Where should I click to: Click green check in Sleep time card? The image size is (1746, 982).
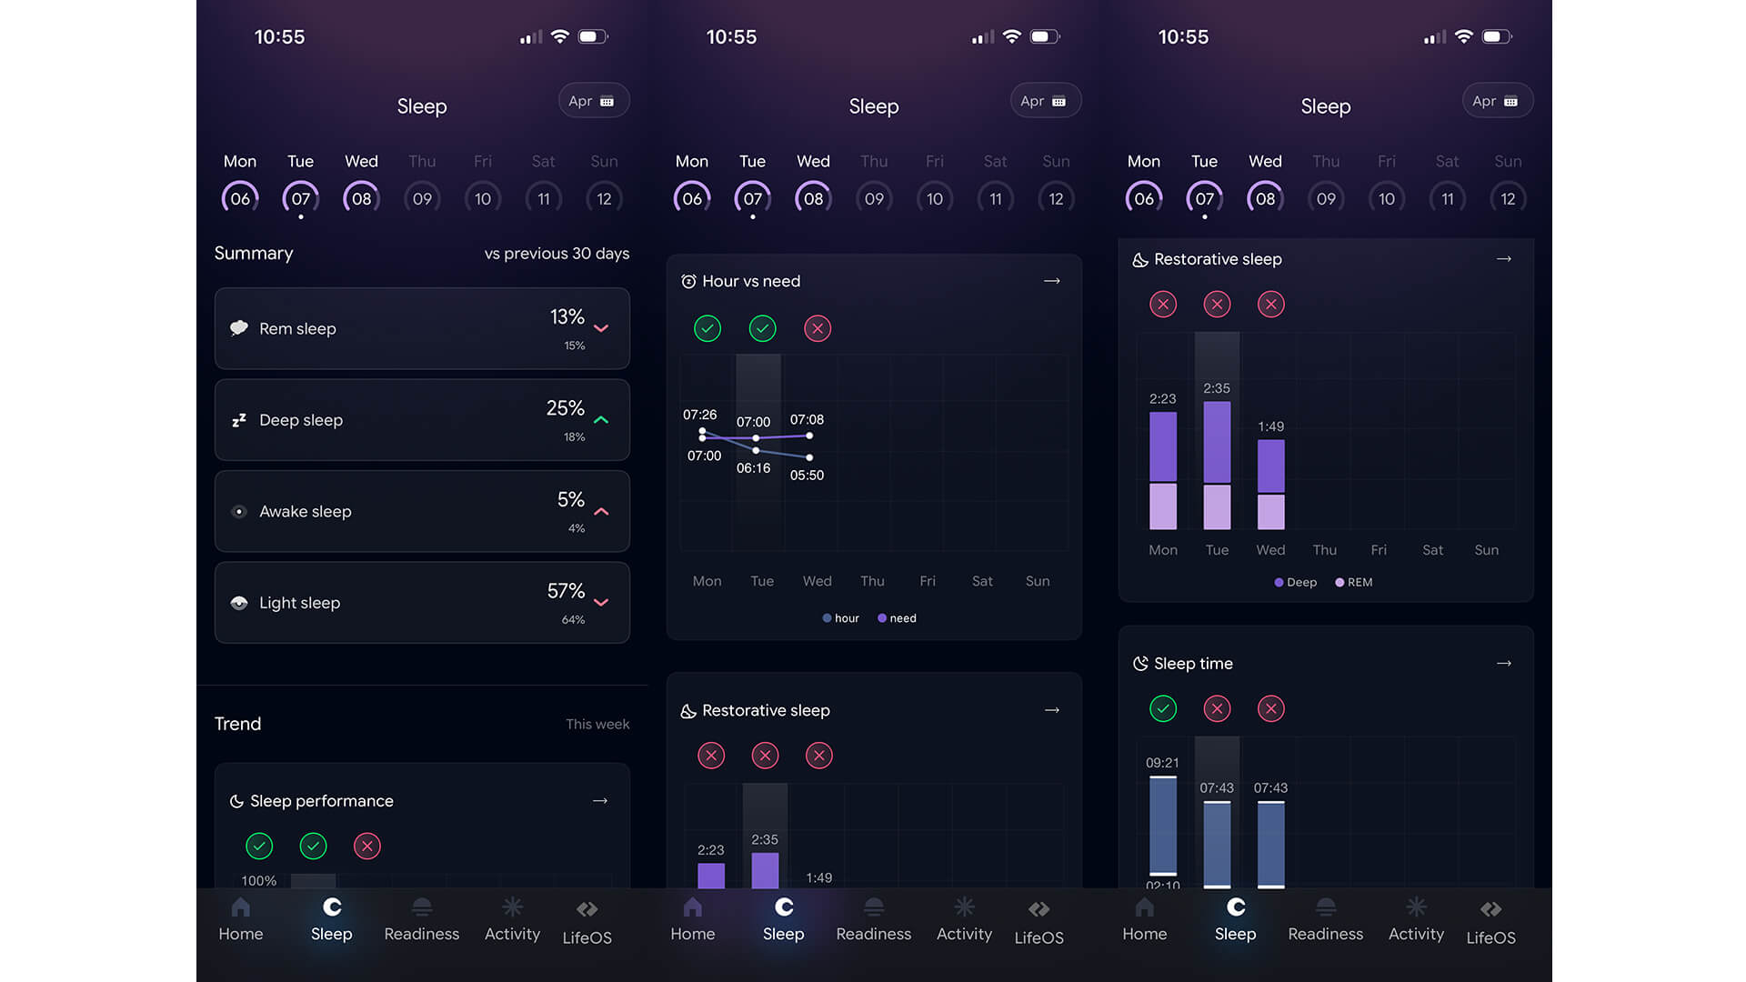click(1162, 708)
